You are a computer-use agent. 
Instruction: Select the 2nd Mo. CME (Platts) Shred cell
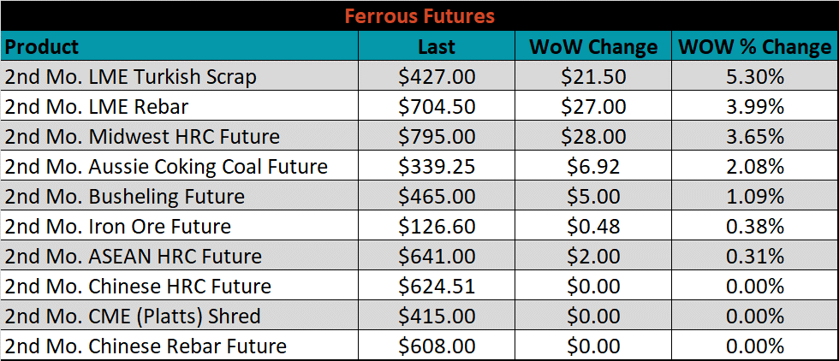[180, 316]
